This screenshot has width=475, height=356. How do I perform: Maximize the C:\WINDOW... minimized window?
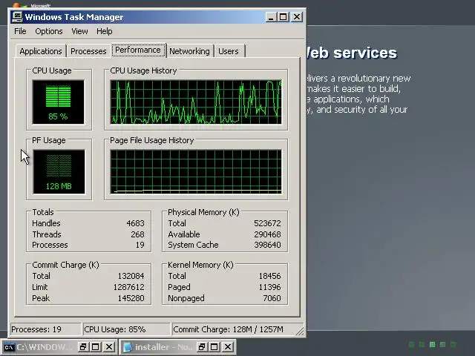tap(96, 347)
